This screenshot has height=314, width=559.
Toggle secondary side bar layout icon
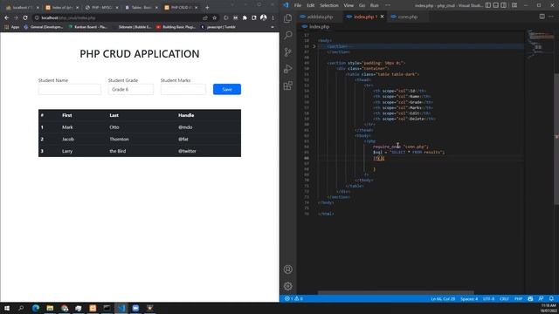coord(503,5)
